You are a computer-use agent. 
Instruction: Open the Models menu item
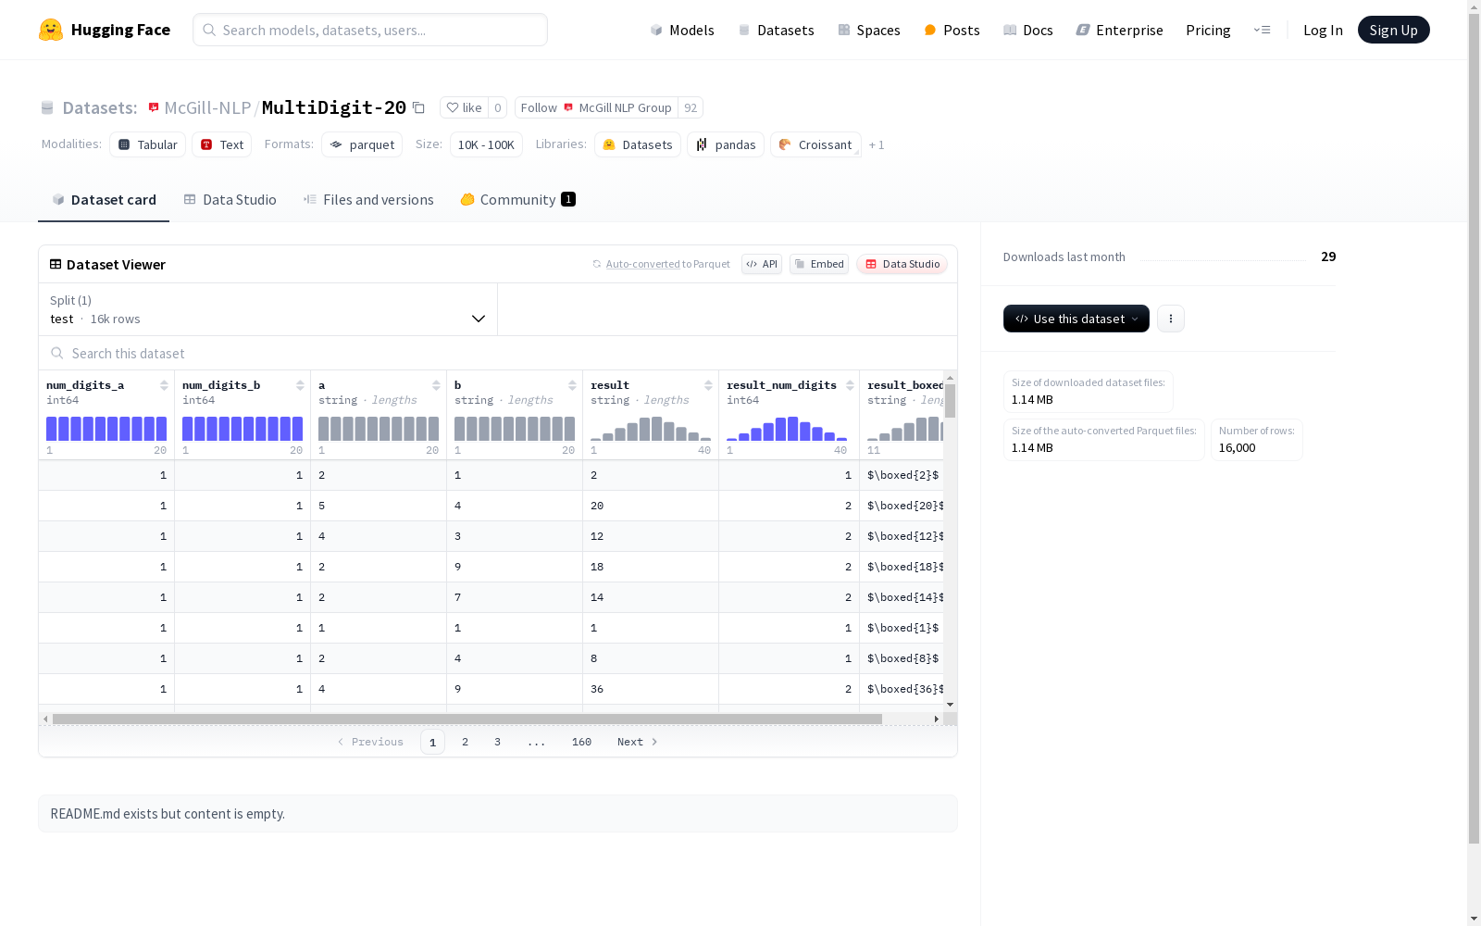682,30
